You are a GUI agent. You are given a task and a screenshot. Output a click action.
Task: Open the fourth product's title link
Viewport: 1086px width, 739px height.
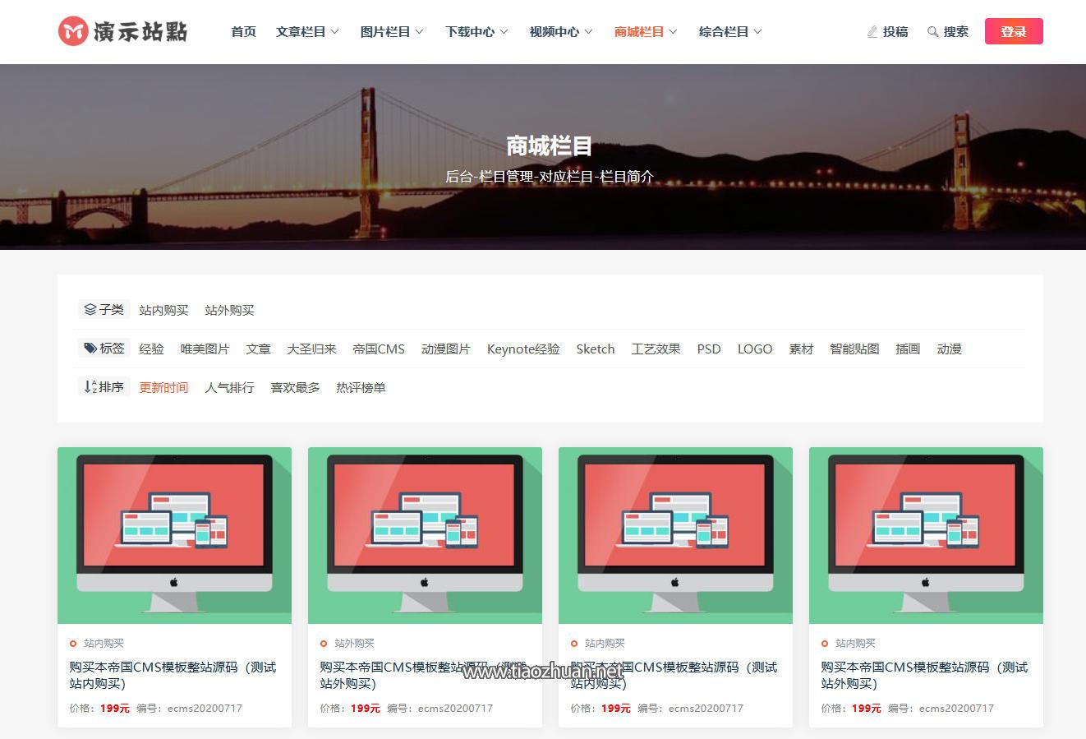pyautogui.click(x=923, y=675)
